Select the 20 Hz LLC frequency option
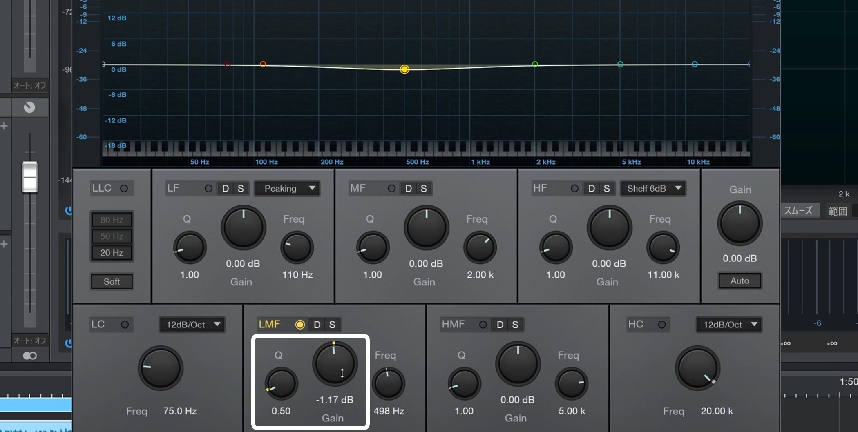 point(112,253)
